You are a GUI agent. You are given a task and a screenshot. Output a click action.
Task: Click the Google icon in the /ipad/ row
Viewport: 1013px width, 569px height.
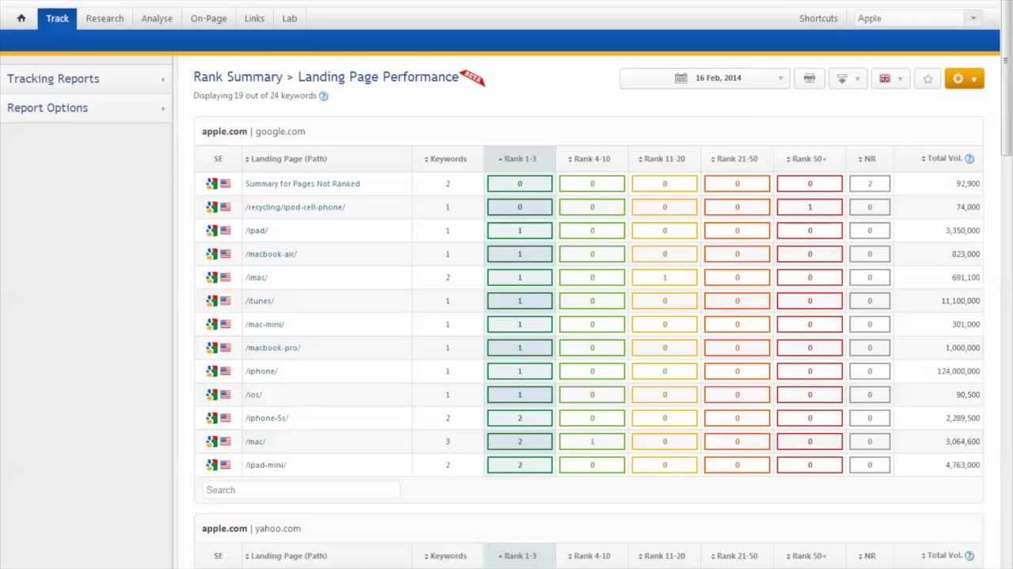click(x=211, y=231)
